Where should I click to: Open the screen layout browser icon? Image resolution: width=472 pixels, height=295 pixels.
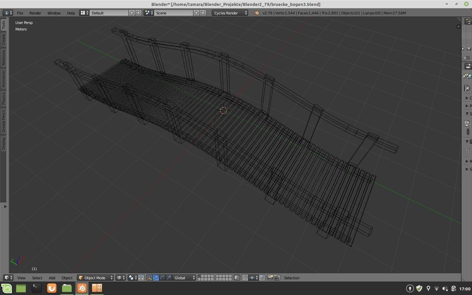coord(84,13)
